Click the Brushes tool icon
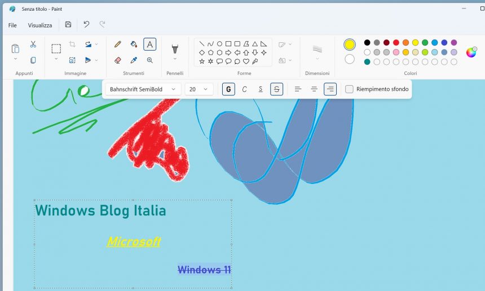The height and width of the screenshot is (291, 485). coord(175,48)
